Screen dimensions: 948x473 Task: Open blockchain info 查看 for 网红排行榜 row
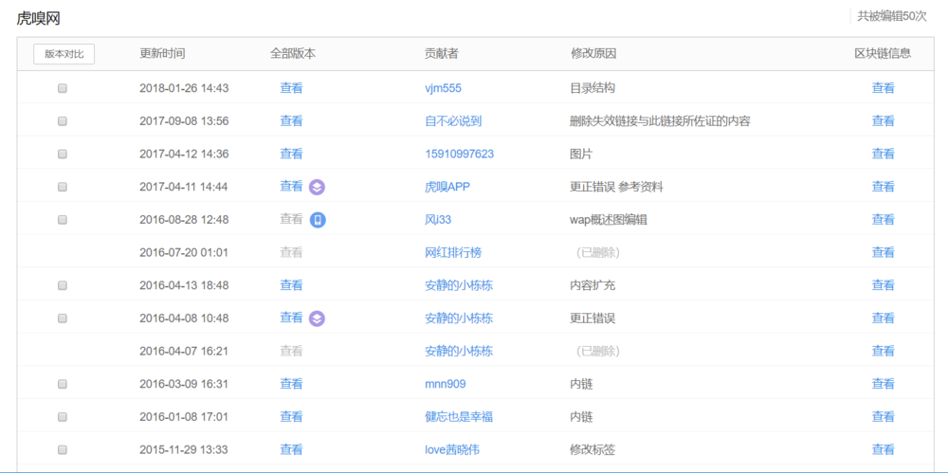click(883, 253)
